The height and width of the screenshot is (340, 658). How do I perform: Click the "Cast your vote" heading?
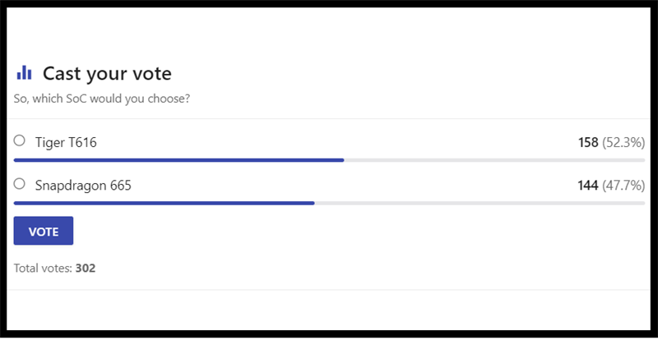tap(107, 73)
